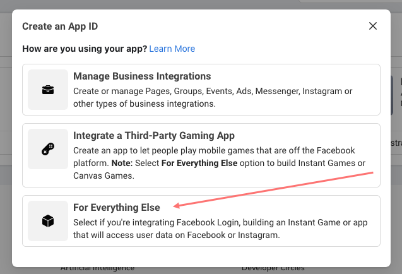Click the bold Note: label in gaming card
This screenshot has height=274, width=402.
122,163
